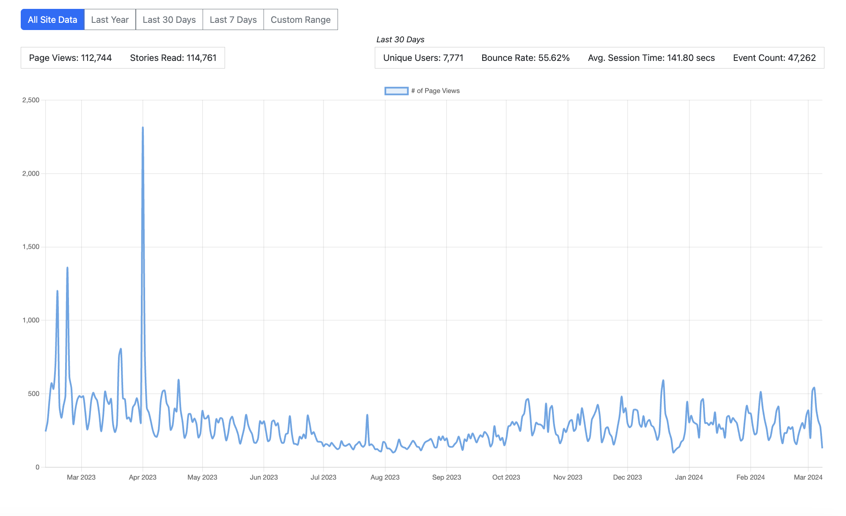Toggle Page Views legend color box
846x516 pixels.
click(396, 91)
